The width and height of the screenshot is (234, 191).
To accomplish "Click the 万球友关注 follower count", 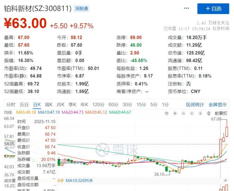I will tap(213, 23).
